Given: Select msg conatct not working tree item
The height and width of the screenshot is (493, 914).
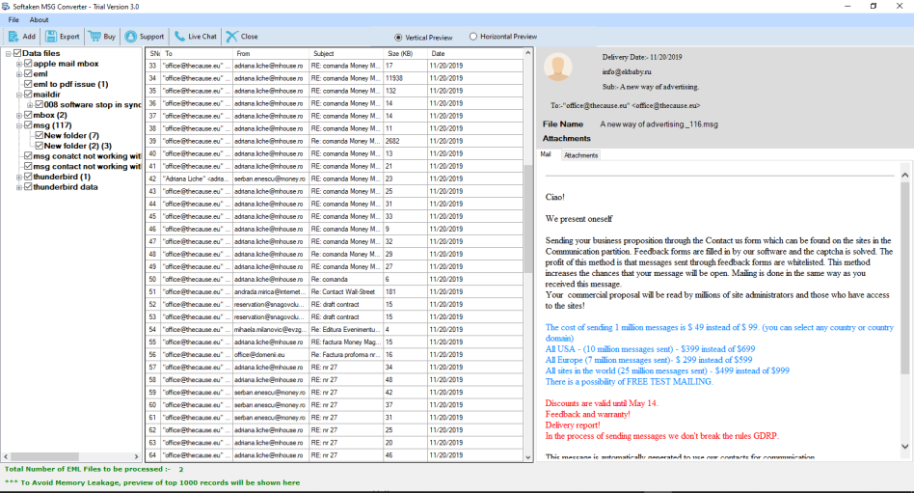Looking at the screenshot, I should (x=87, y=156).
